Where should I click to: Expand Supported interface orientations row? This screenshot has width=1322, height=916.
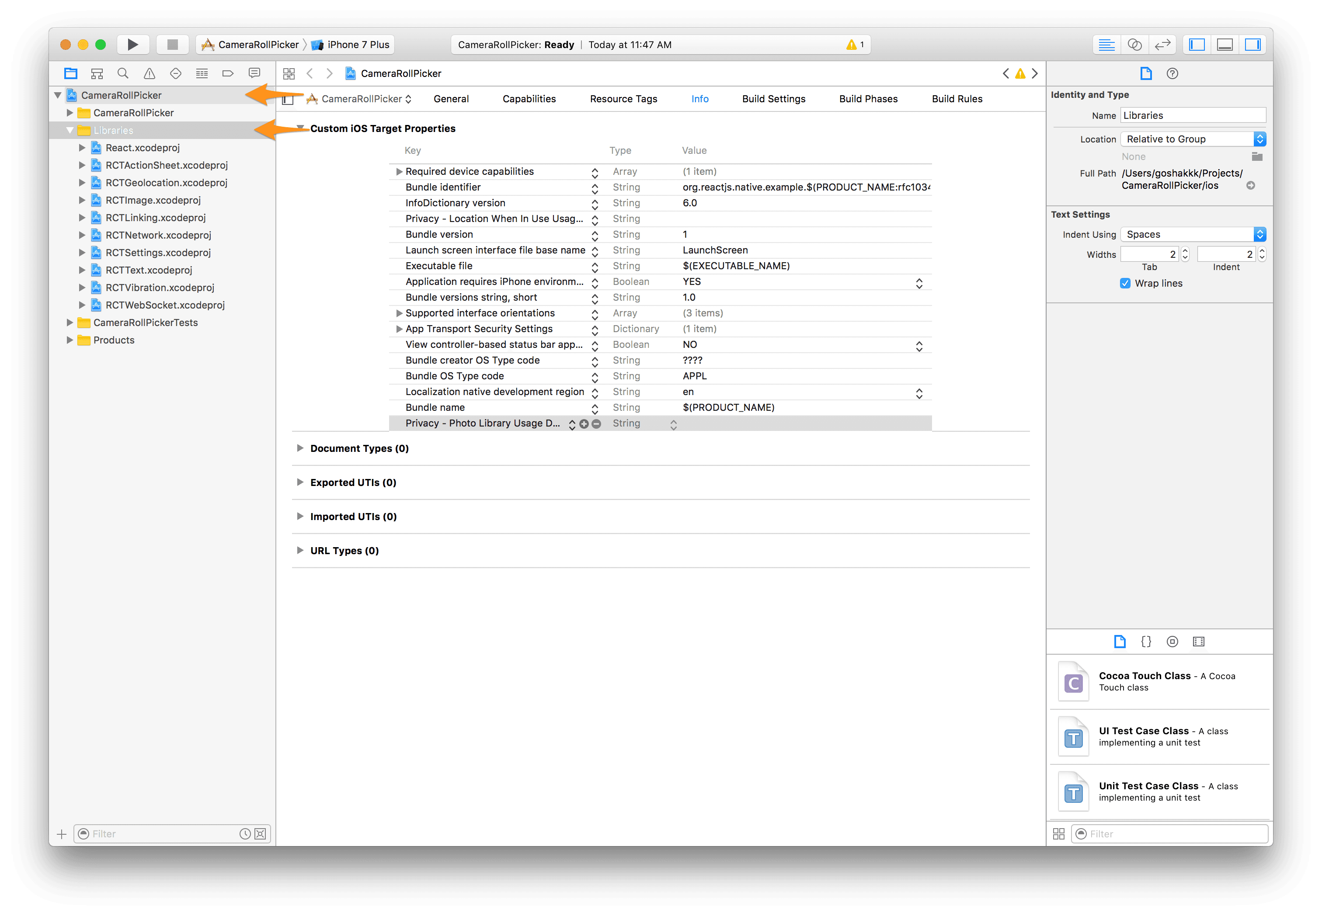coord(399,313)
